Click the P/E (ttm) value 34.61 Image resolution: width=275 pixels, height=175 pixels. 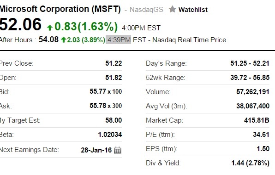click(x=261, y=135)
